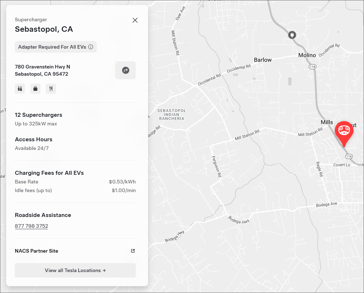Viewport: 364px width, 293px height.
Task: Click the Molino label on the map
Action: 307,55
